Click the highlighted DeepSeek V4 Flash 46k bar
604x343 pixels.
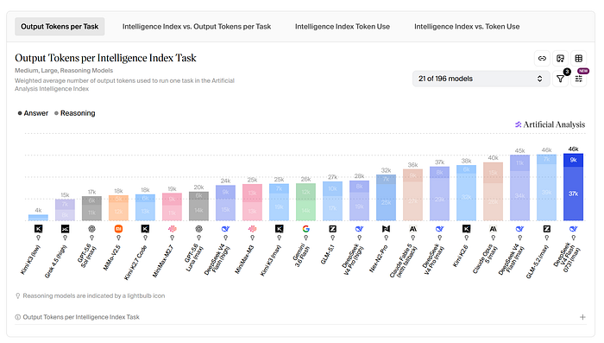573,187
